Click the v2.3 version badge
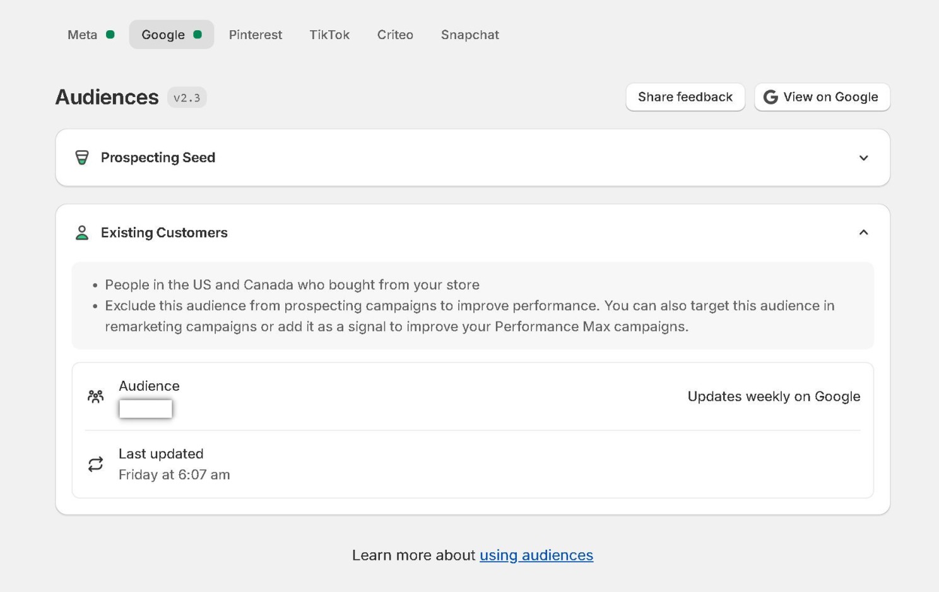Viewport: 939px width, 592px height. pos(187,98)
